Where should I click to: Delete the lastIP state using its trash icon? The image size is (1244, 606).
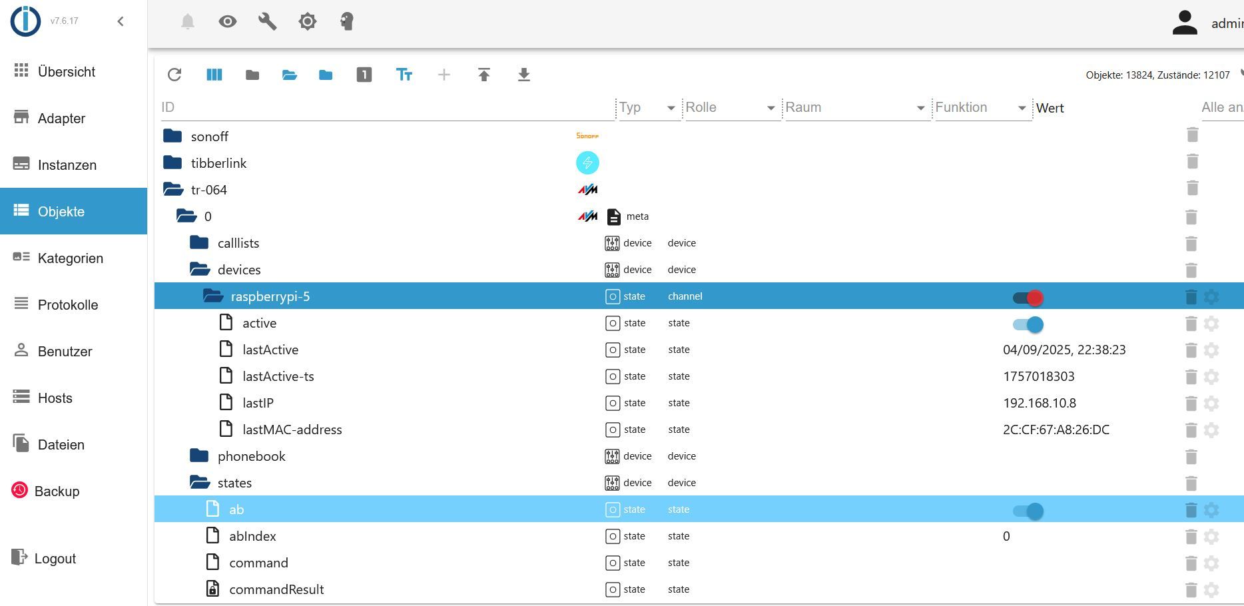[1191, 404]
